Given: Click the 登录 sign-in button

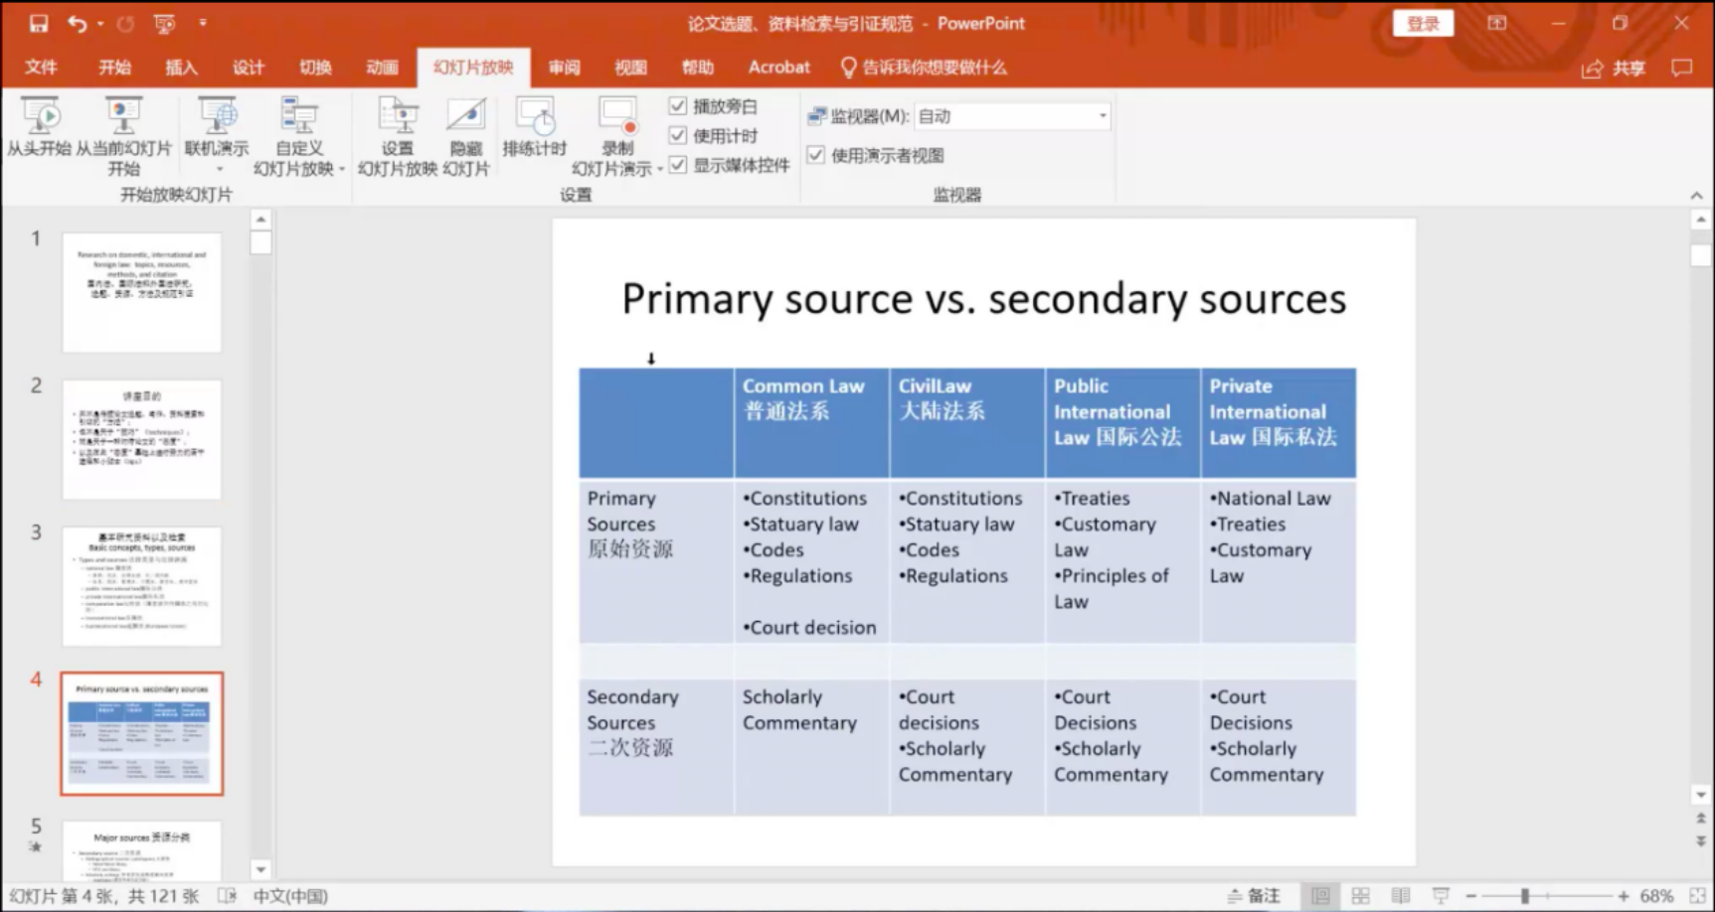Looking at the screenshot, I should [1423, 23].
